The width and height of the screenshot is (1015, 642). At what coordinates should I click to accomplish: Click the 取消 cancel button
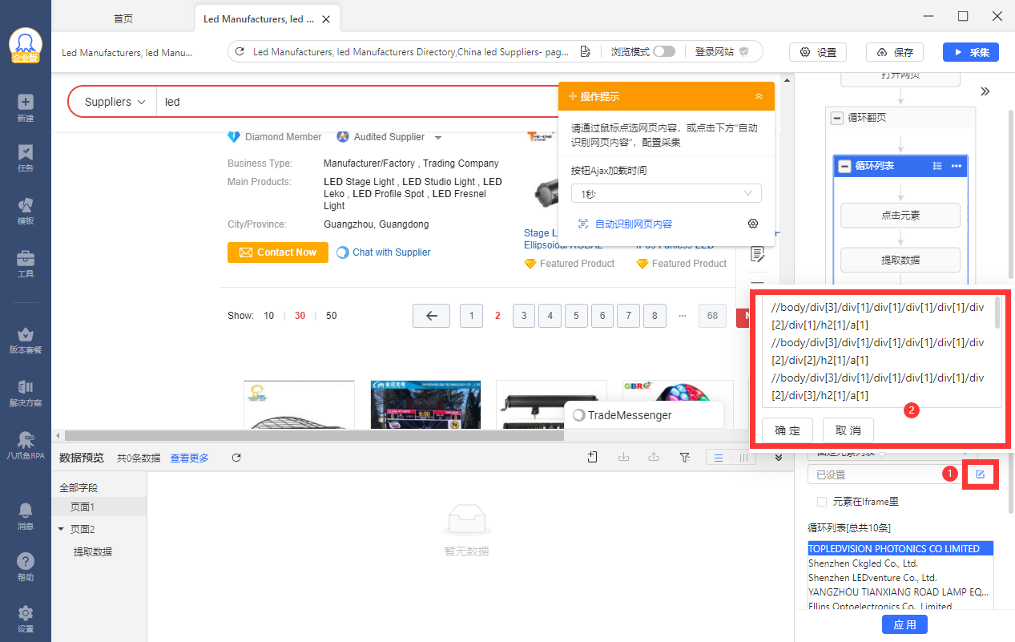pos(848,430)
